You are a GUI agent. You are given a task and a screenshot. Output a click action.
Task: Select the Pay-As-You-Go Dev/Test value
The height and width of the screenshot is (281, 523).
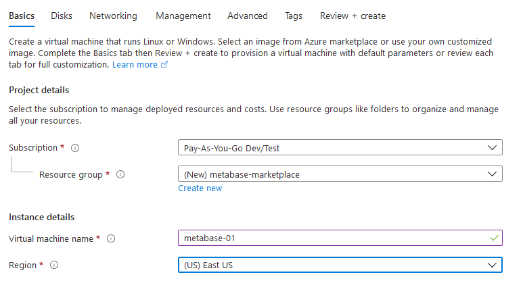[232, 148]
